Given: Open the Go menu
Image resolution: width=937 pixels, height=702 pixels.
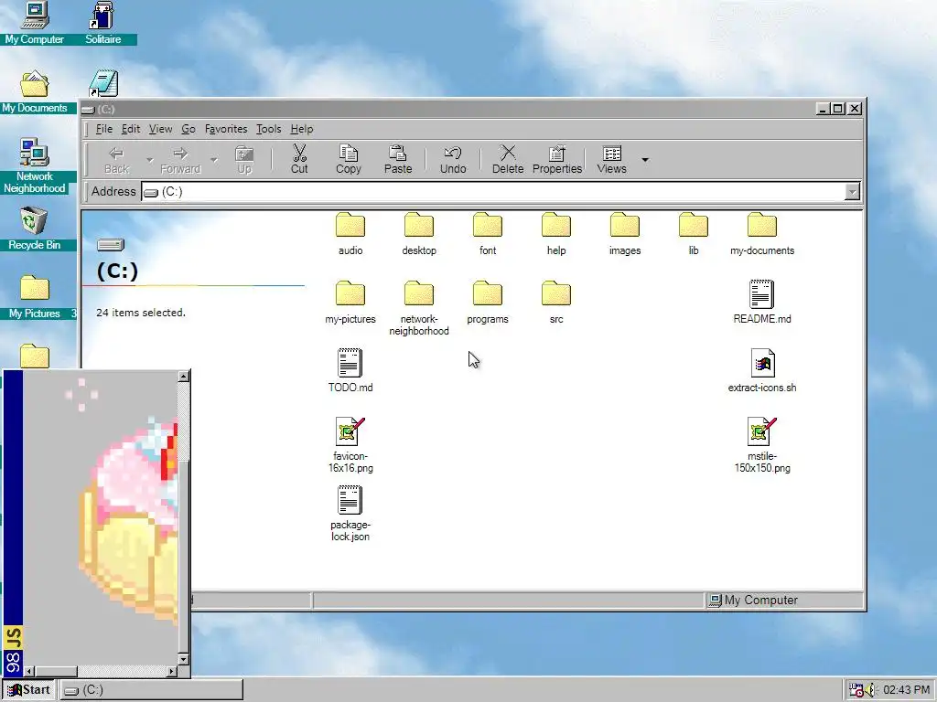Looking at the screenshot, I should pyautogui.click(x=188, y=129).
